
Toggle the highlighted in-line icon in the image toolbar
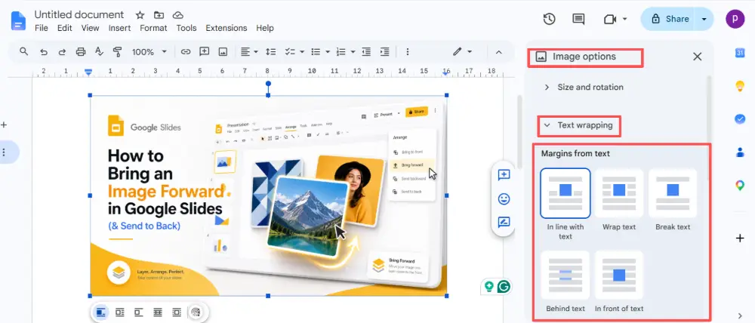point(100,312)
